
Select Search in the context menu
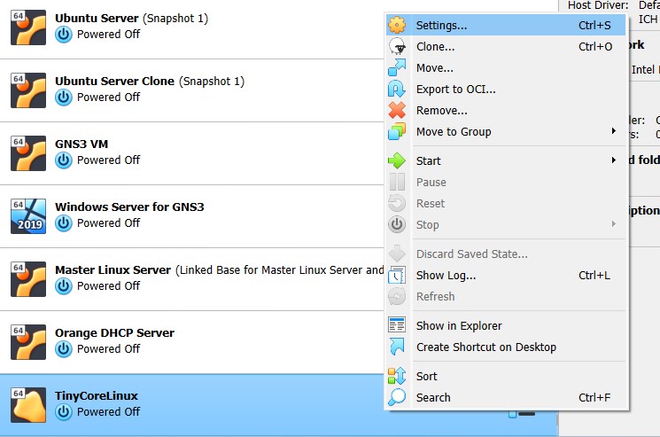506,397
